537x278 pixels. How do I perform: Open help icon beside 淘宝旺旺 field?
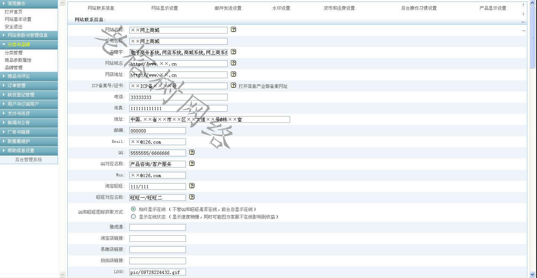192,186
